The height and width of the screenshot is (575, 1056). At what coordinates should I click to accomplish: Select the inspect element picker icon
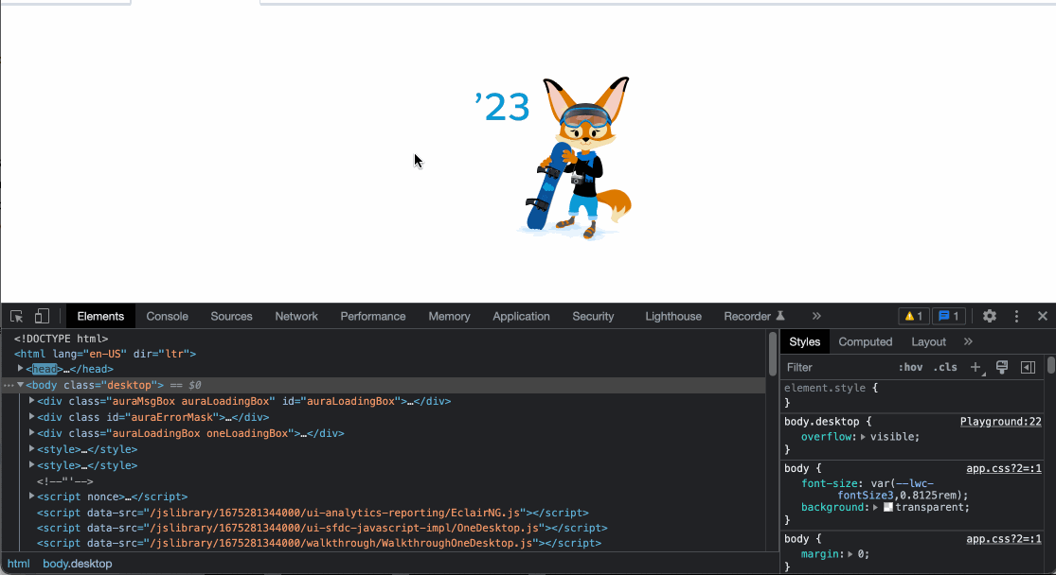click(x=17, y=318)
